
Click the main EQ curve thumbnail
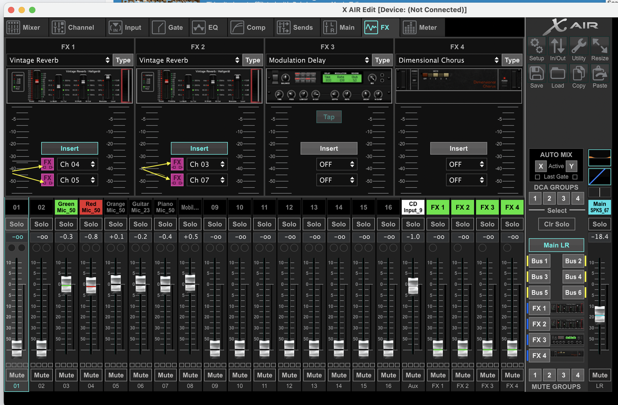click(600, 158)
